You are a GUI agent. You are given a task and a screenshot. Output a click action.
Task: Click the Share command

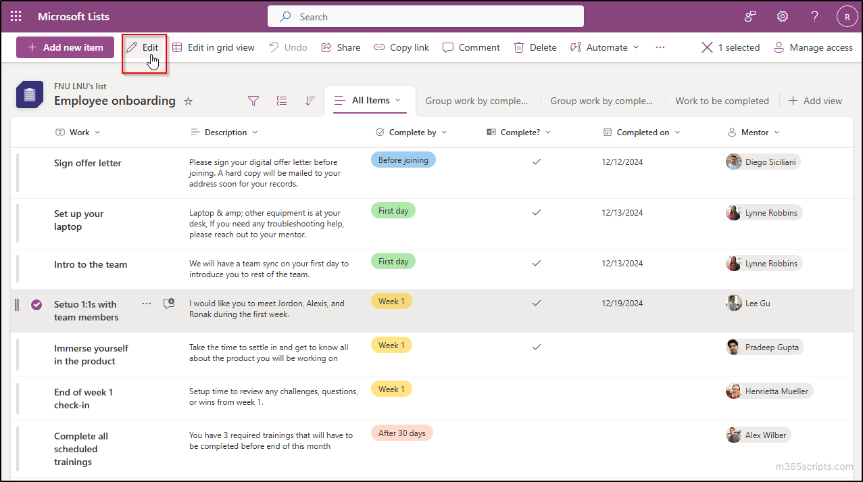341,47
